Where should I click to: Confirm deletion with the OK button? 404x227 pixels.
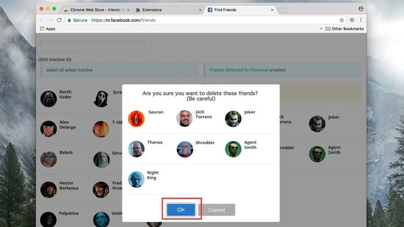181,210
